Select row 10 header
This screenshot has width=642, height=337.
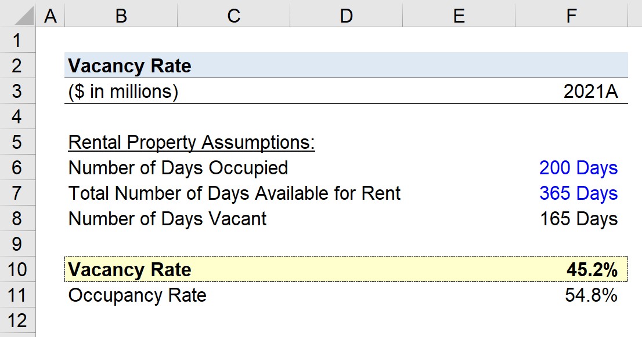17,270
